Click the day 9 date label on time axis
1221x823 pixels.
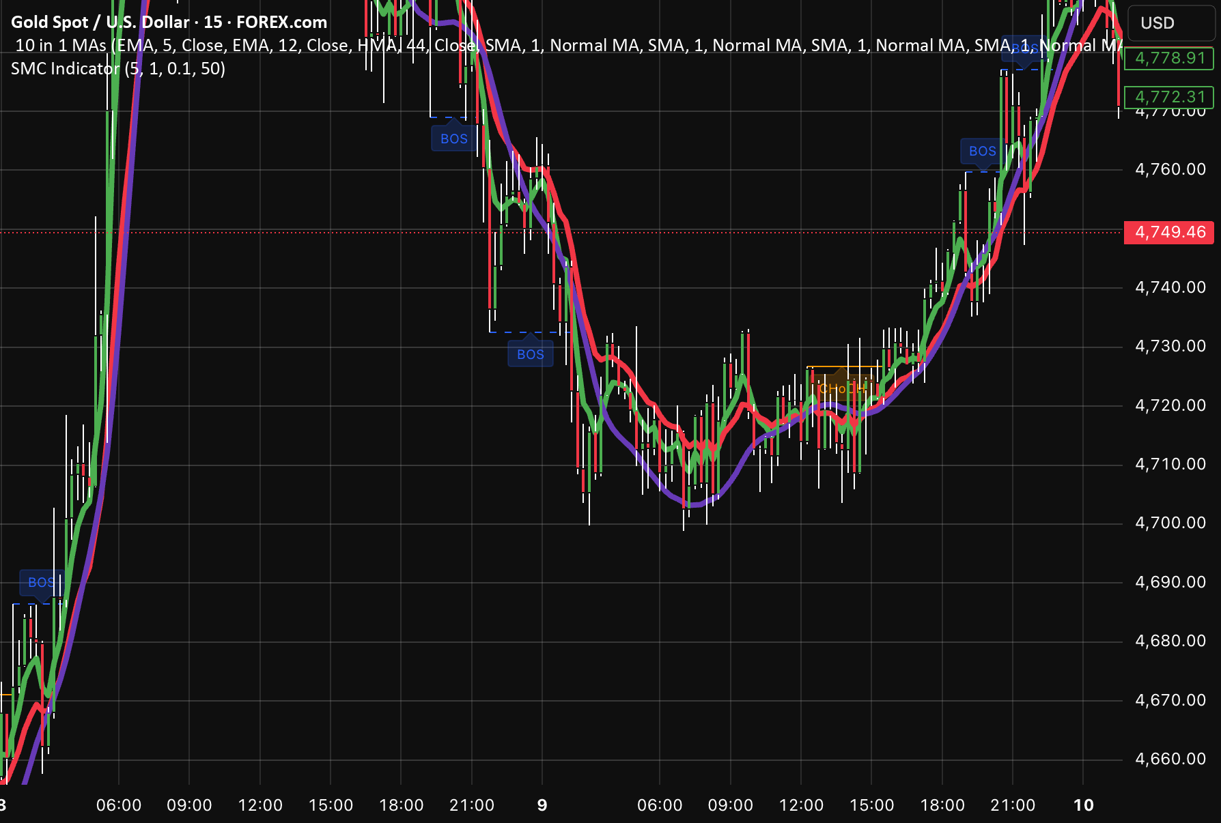click(x=542, y=805)
